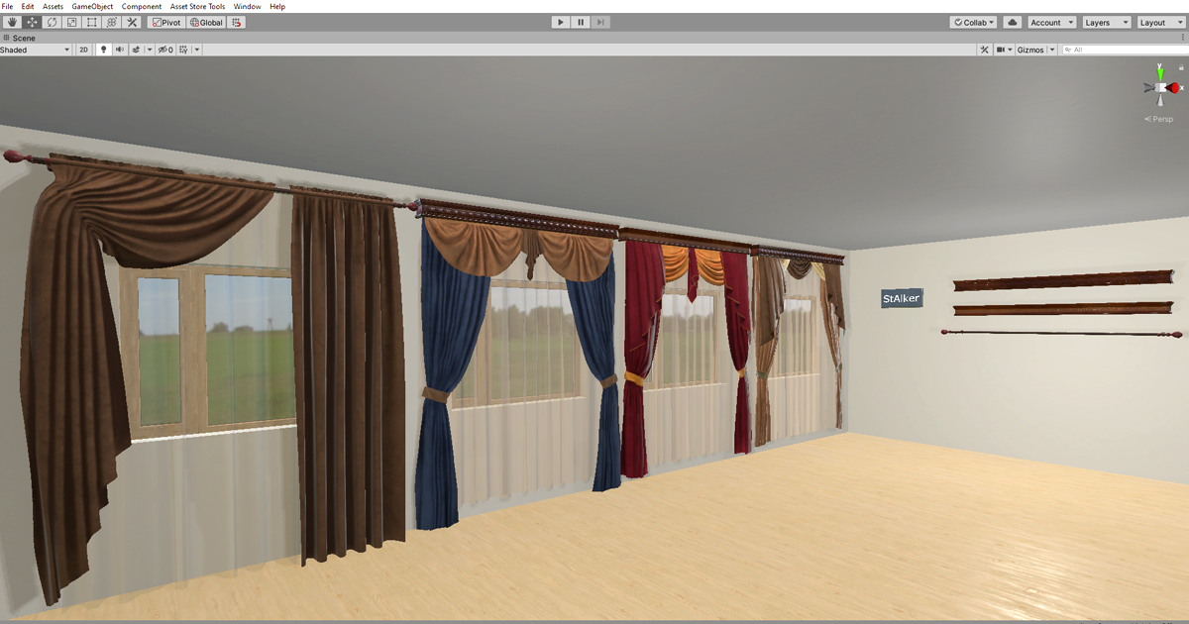Screen dimensions: 1189x624
Task: Switch to the Scene tab
Action: (19, 38)
